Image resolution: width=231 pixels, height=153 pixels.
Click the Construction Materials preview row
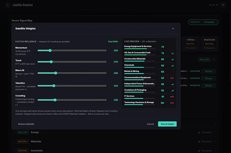[149, 59]
